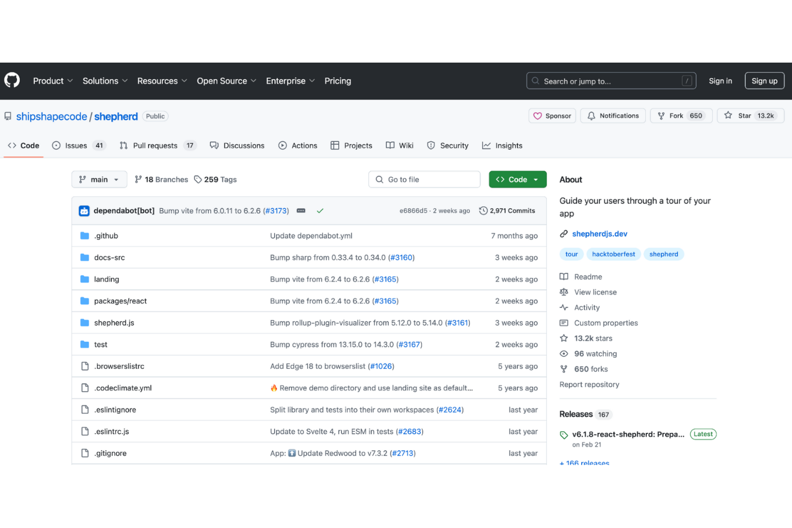This screenshot has width=792, height=528.
Task: Switch to the Actions tab
Action: (298, 146)
